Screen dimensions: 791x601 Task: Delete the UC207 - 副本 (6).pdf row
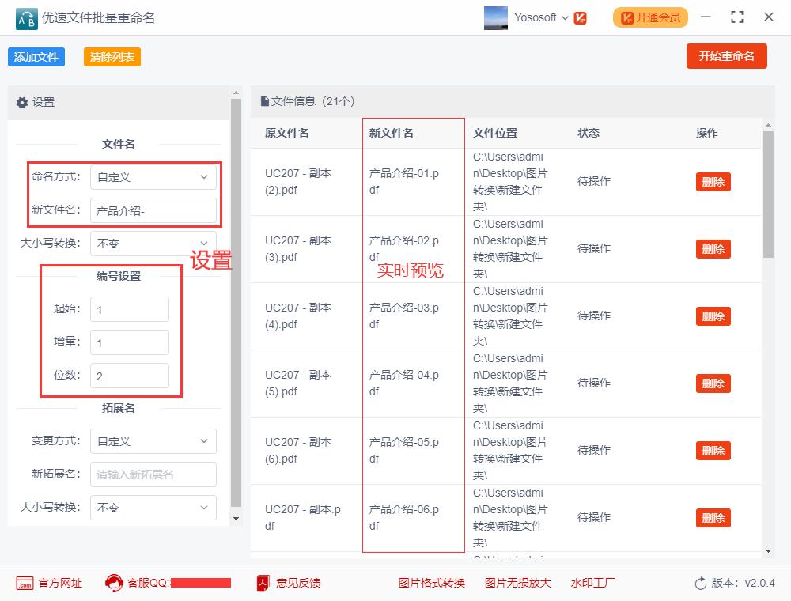(713, 451)
